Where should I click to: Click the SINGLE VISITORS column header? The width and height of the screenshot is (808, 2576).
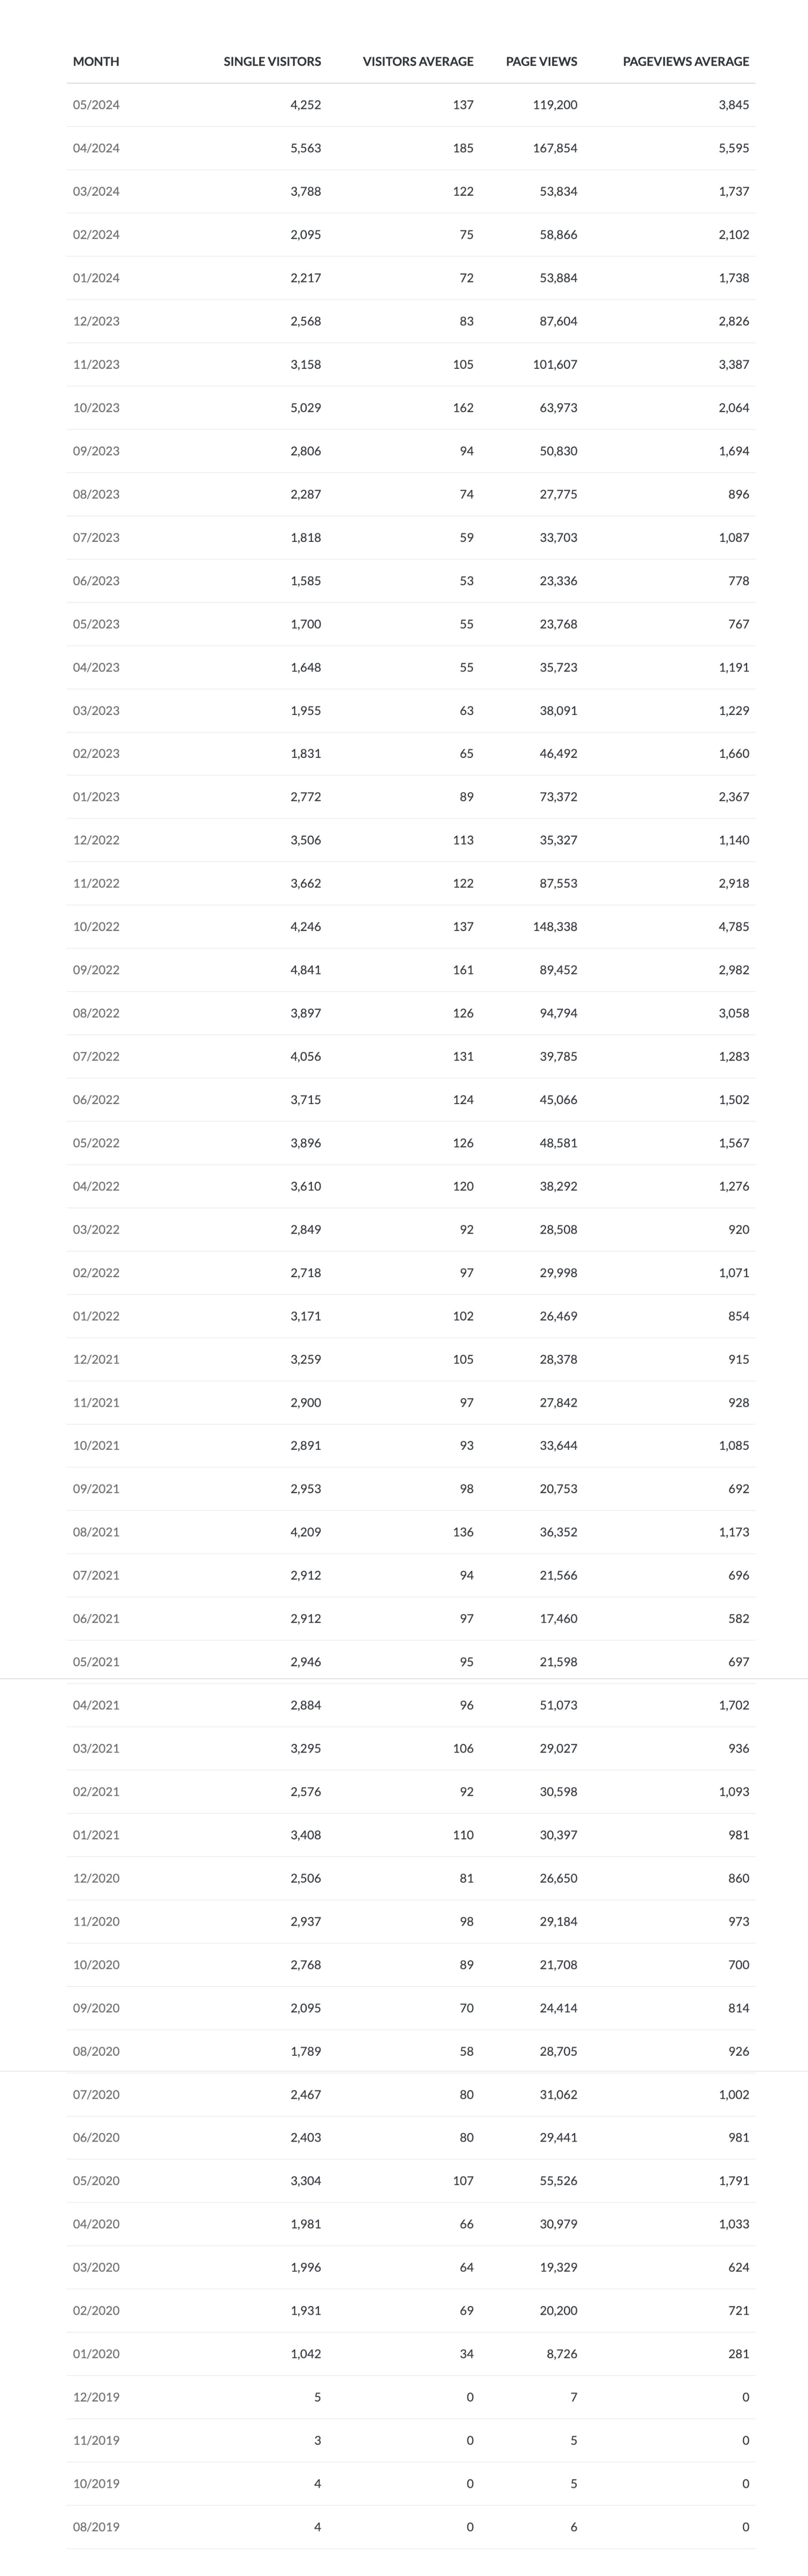point(272,62)
